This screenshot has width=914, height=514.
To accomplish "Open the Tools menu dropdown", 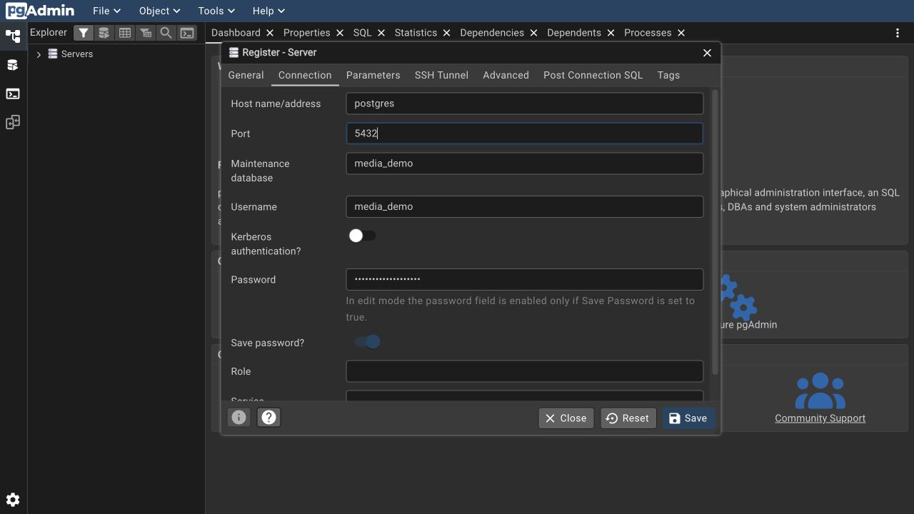I will click(x=216, y=11).
